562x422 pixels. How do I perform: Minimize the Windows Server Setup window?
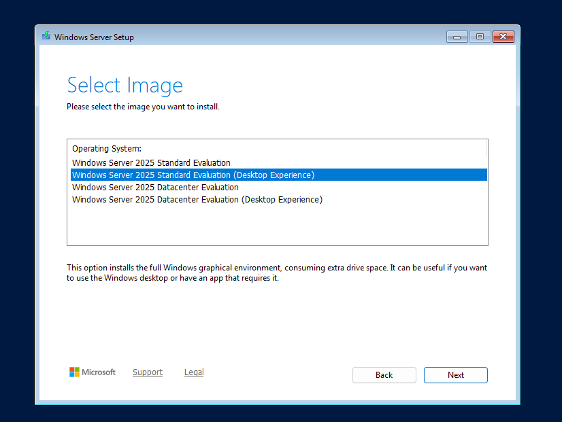pyautogui.click(x=457, y=37)
